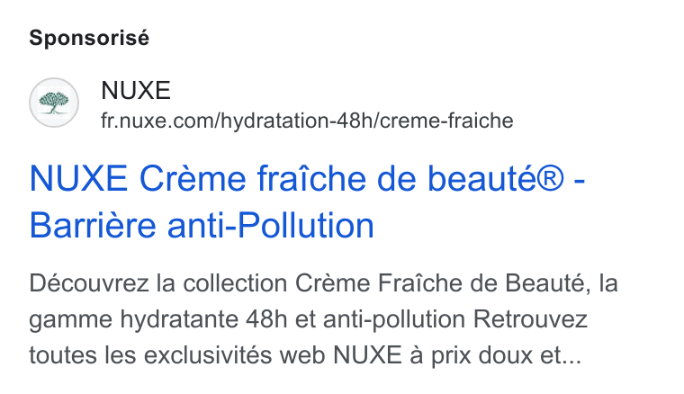Click the 'Retrouvez' word in the description
Viewport: 684px width, 394px height.
coord(530,319)
